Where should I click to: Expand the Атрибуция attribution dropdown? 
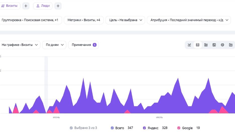click(189, 20)
